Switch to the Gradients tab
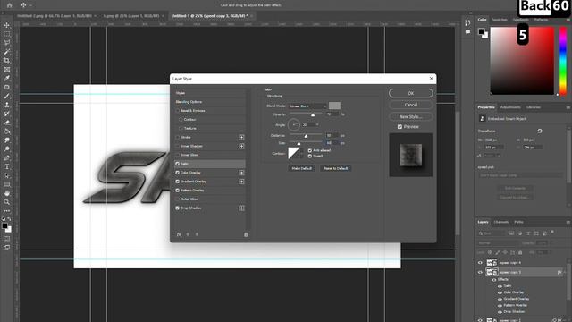 pos(520,20)
